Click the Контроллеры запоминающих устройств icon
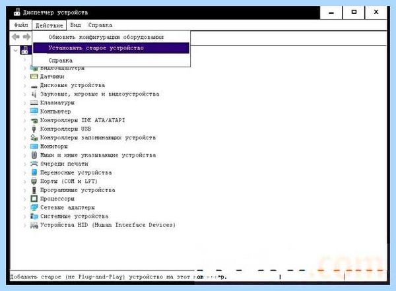 [34, 138]
